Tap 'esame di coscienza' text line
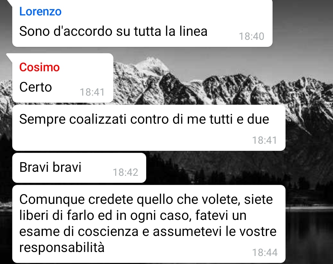Viewport: 333px width, 264px height. (79, 232)
